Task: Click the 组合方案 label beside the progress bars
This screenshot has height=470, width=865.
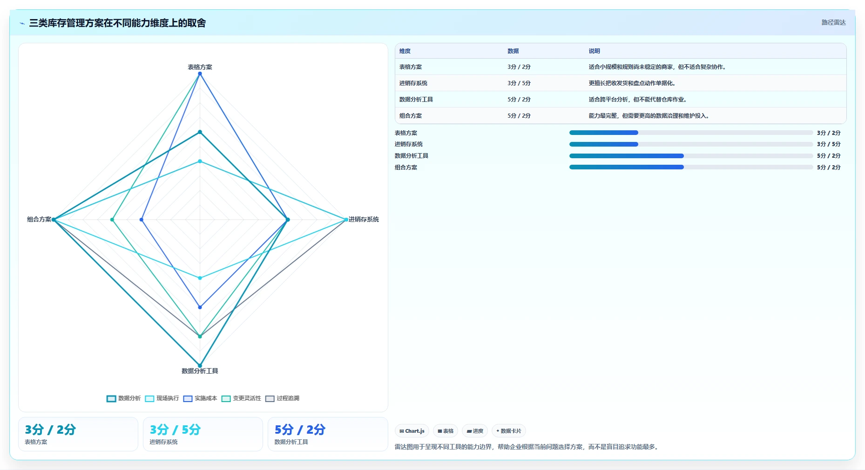Action: click(x=406, y=168)
